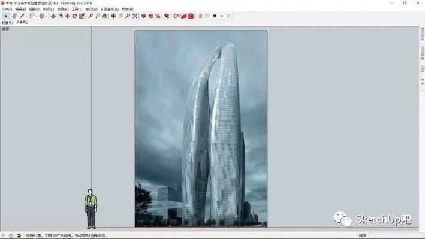425x239 pixels.
Task: Click the imported tower reference image
Action: pos(201,129)
